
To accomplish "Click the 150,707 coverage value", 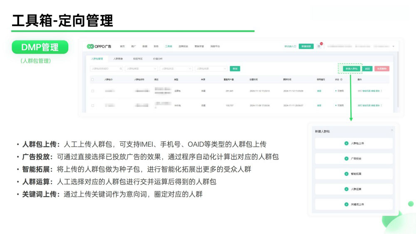I will tap(230, 106).
